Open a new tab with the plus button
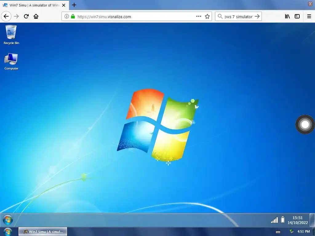The height and width of the screenshot is (236, 315). (x=74, y=5)
